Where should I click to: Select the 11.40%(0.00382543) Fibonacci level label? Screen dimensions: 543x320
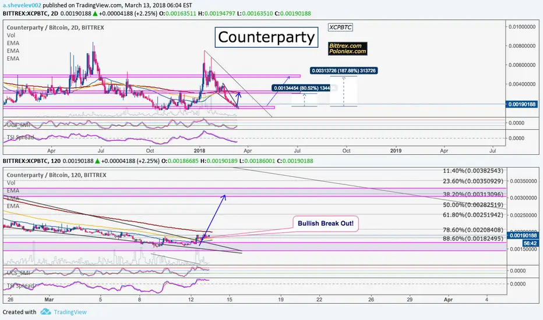coord(473,170)
